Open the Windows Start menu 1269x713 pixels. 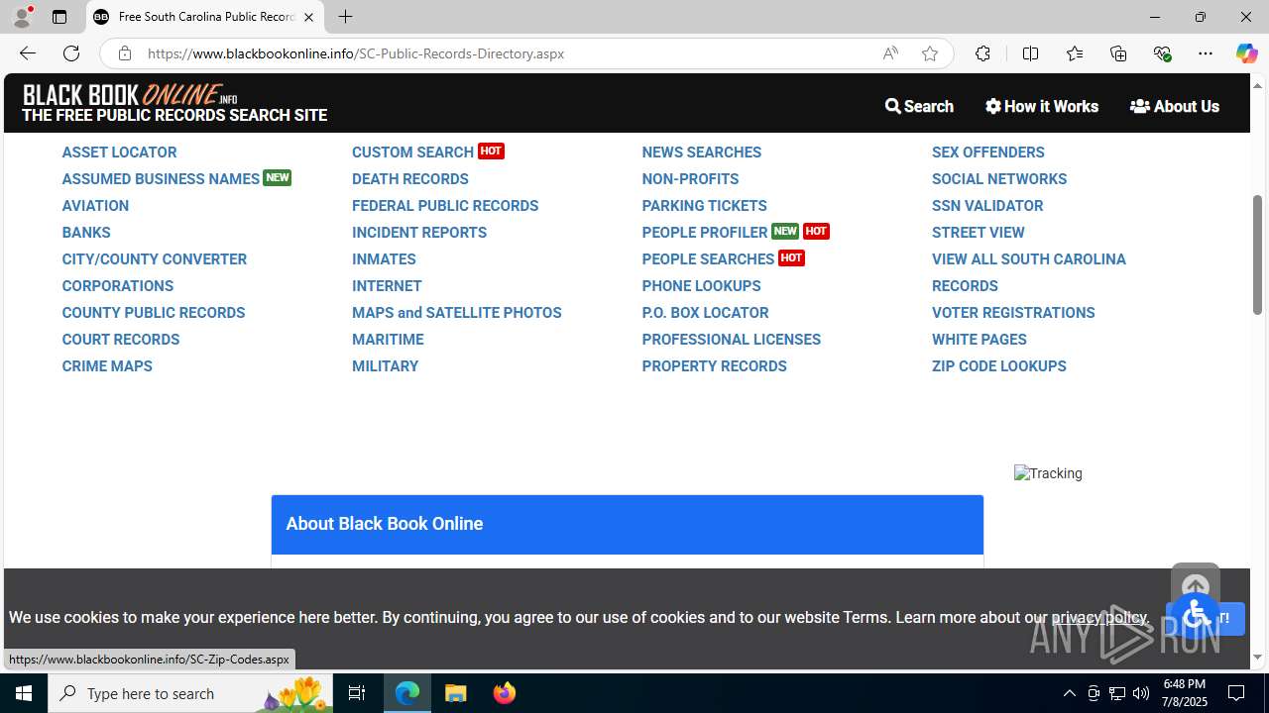(x=24, y=693)
